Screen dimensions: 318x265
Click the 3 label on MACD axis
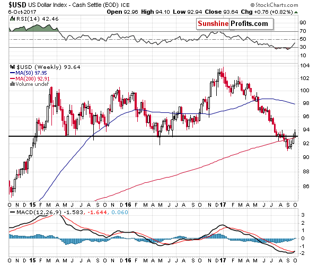tap(303, 215)
